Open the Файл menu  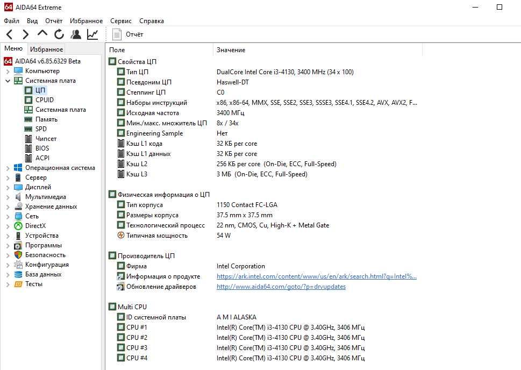tap(12, 21)
